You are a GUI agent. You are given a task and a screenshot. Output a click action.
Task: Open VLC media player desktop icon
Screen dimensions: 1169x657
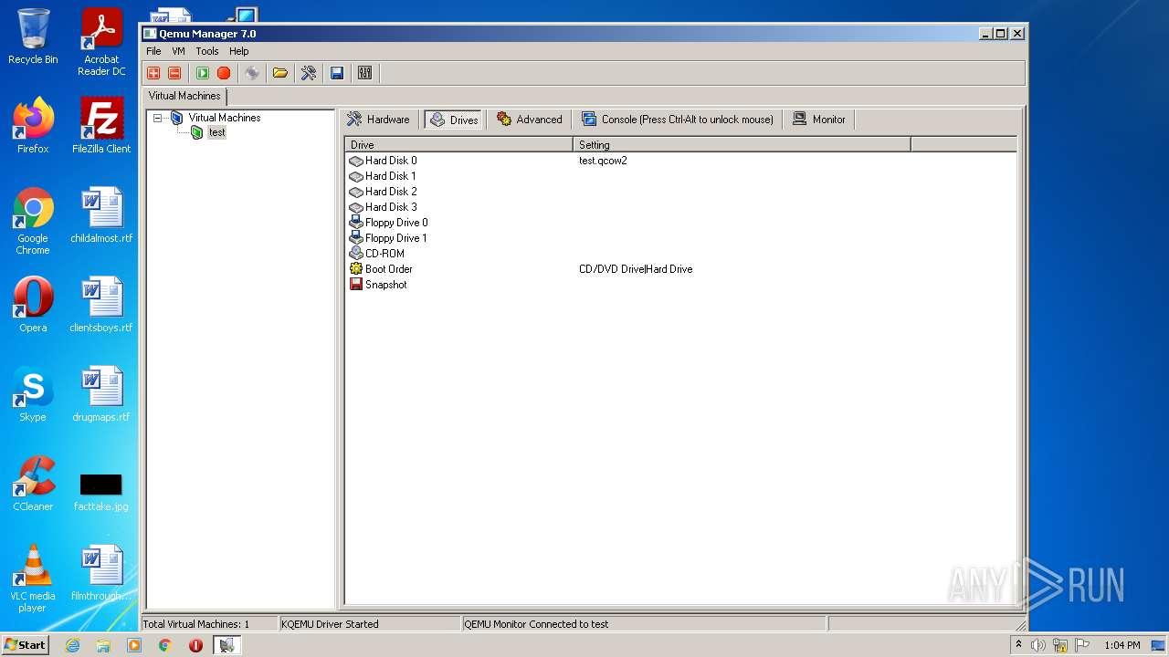pos(33,579)
